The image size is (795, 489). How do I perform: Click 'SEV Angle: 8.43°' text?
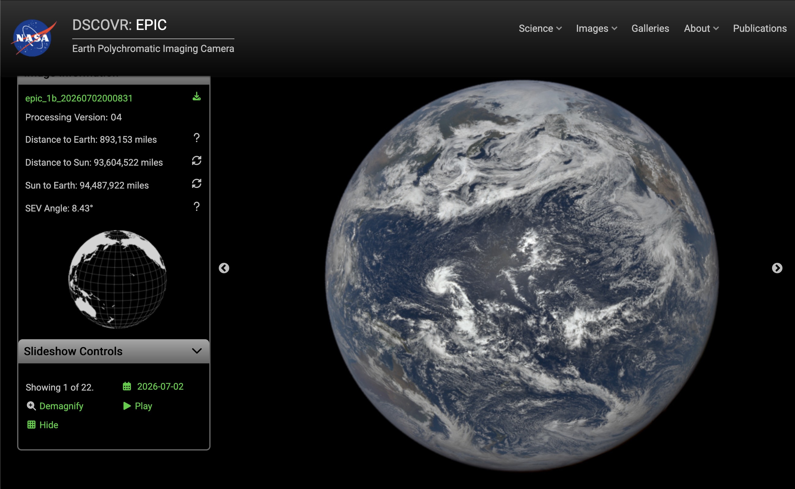click(x=59, y=208)
